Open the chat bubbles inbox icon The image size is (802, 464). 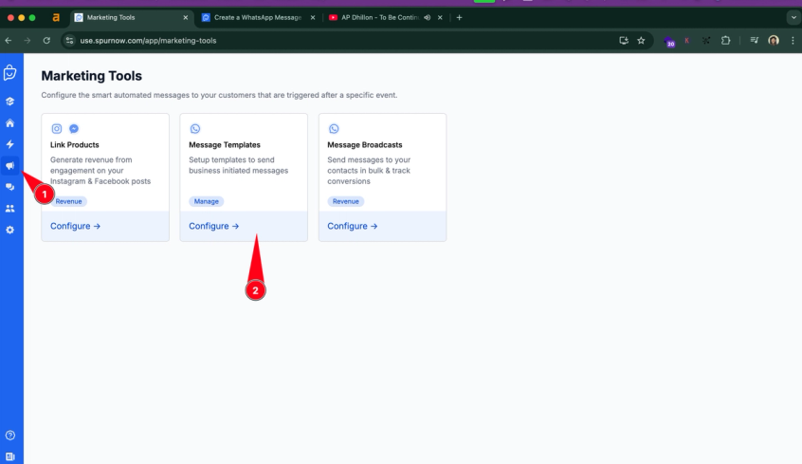(x=9, y=187)
